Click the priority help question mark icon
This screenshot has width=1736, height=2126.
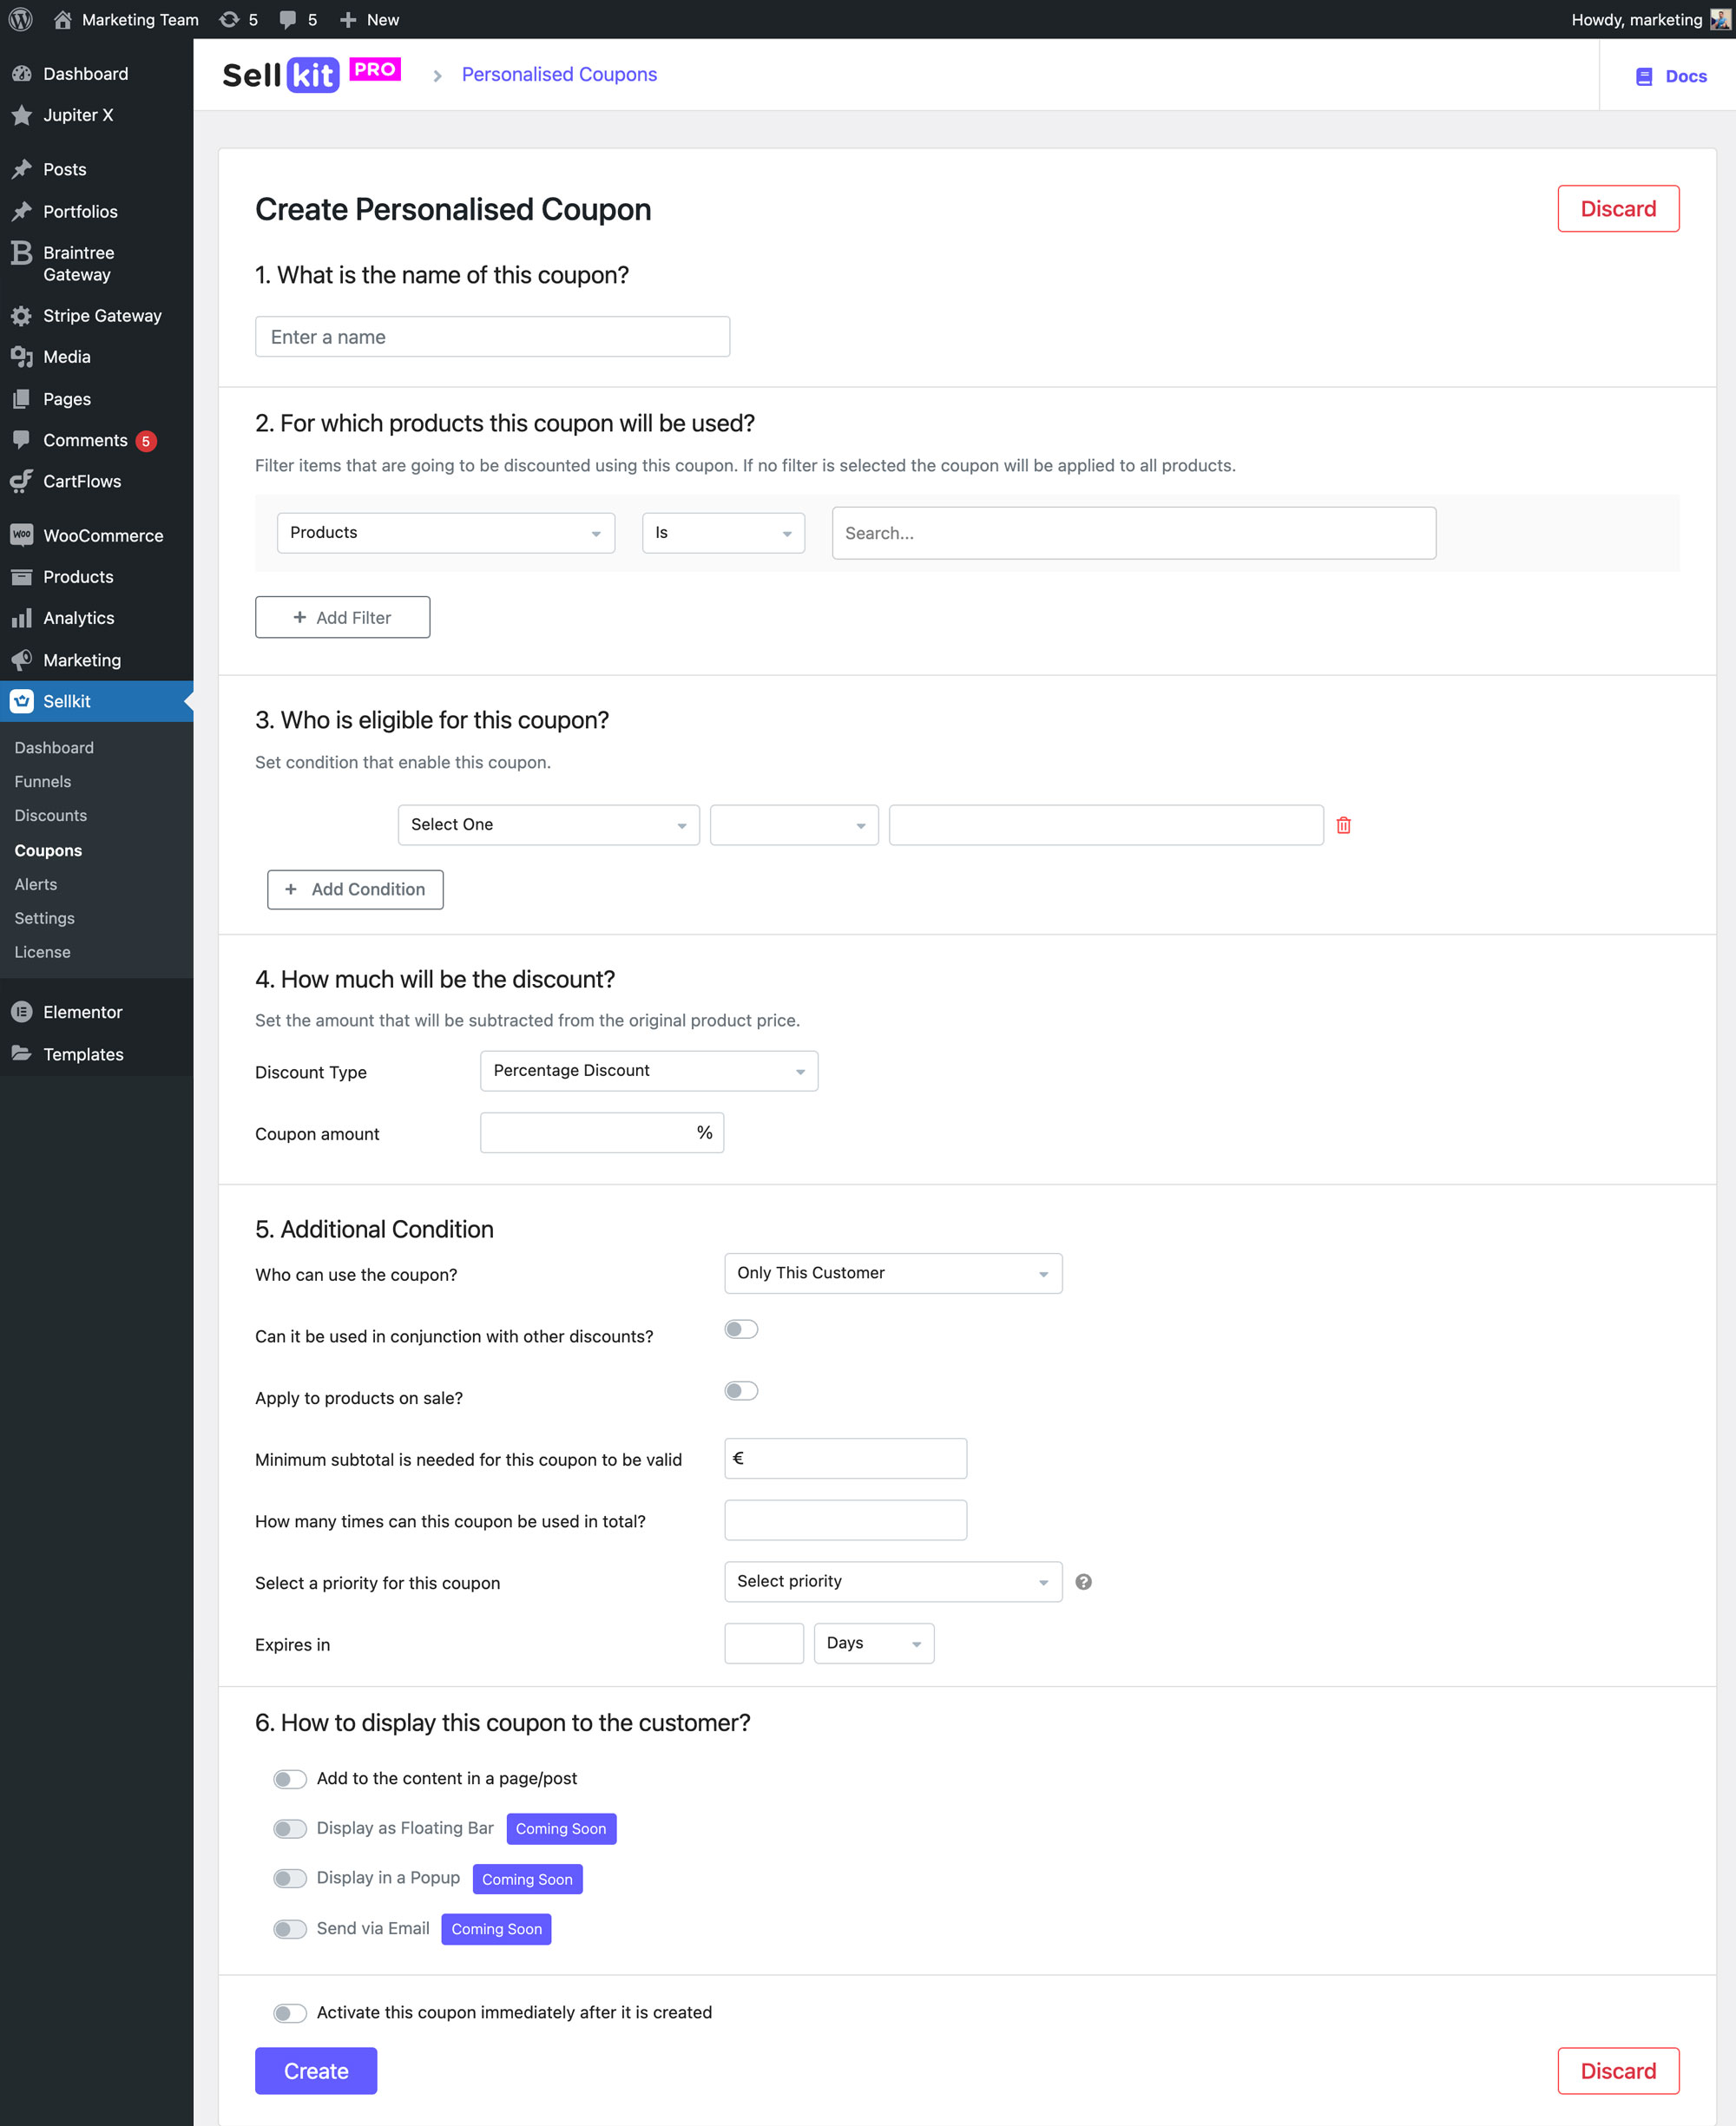(x=1082, y=1581)
